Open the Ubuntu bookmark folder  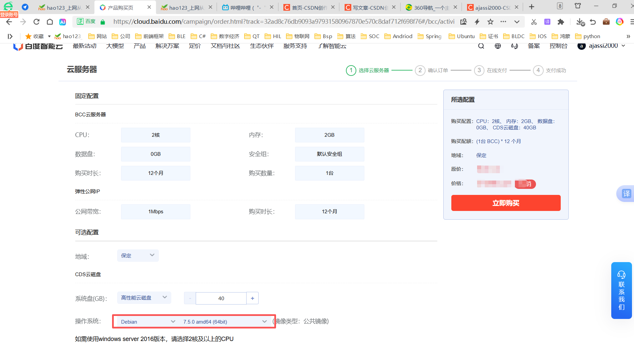click(462, 36)
